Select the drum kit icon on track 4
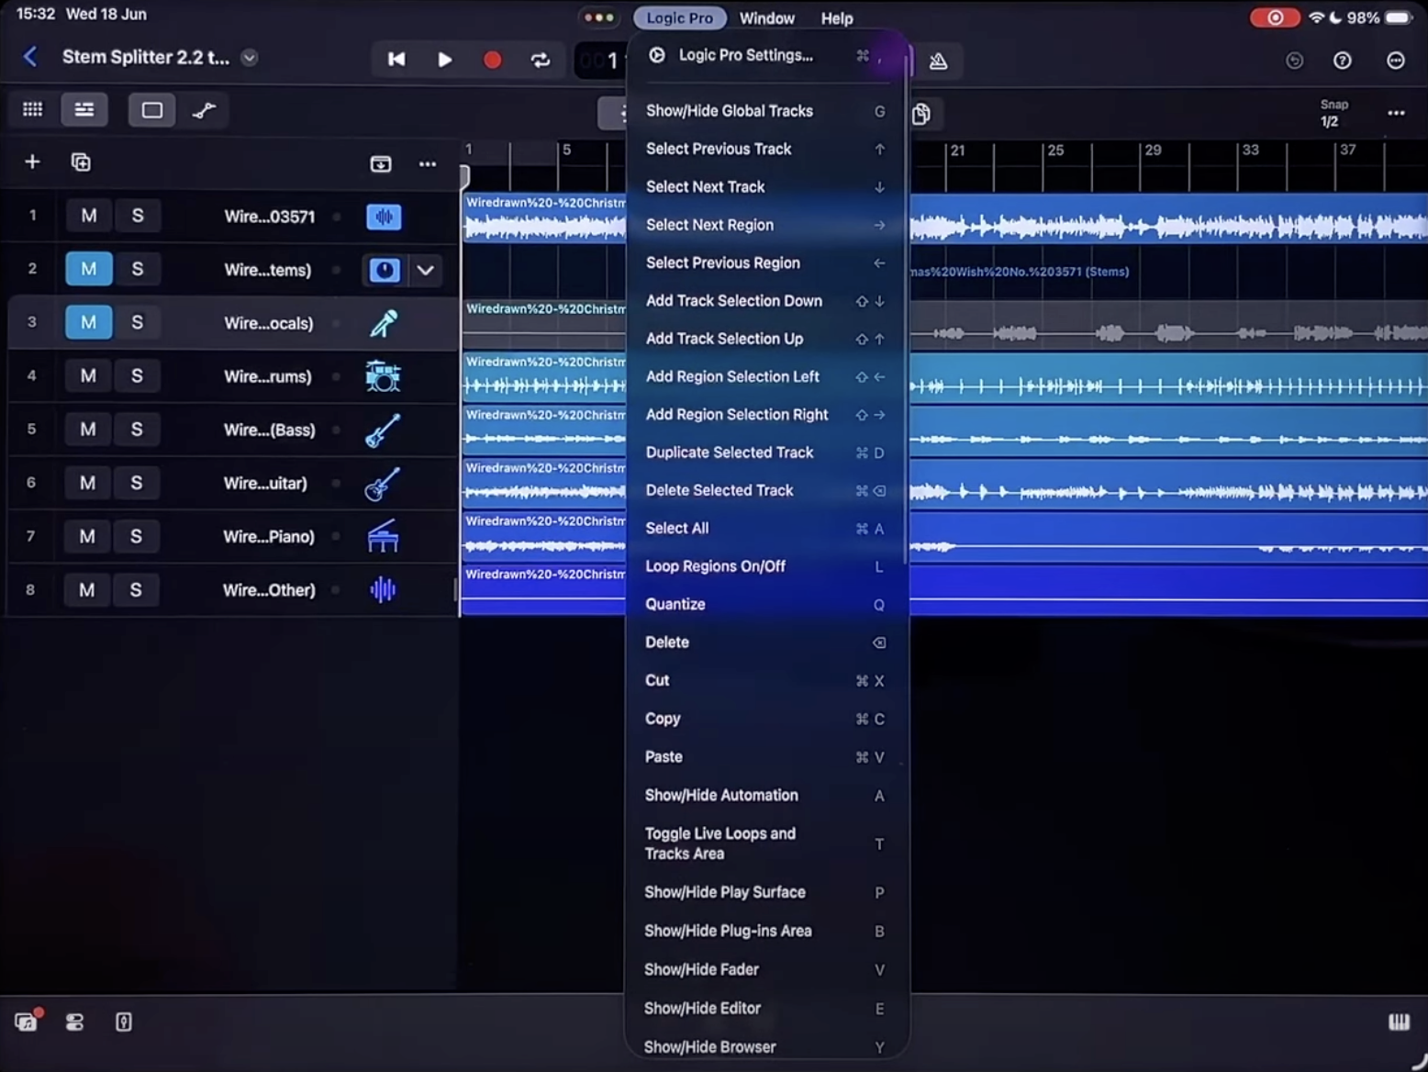 [383, 376]
